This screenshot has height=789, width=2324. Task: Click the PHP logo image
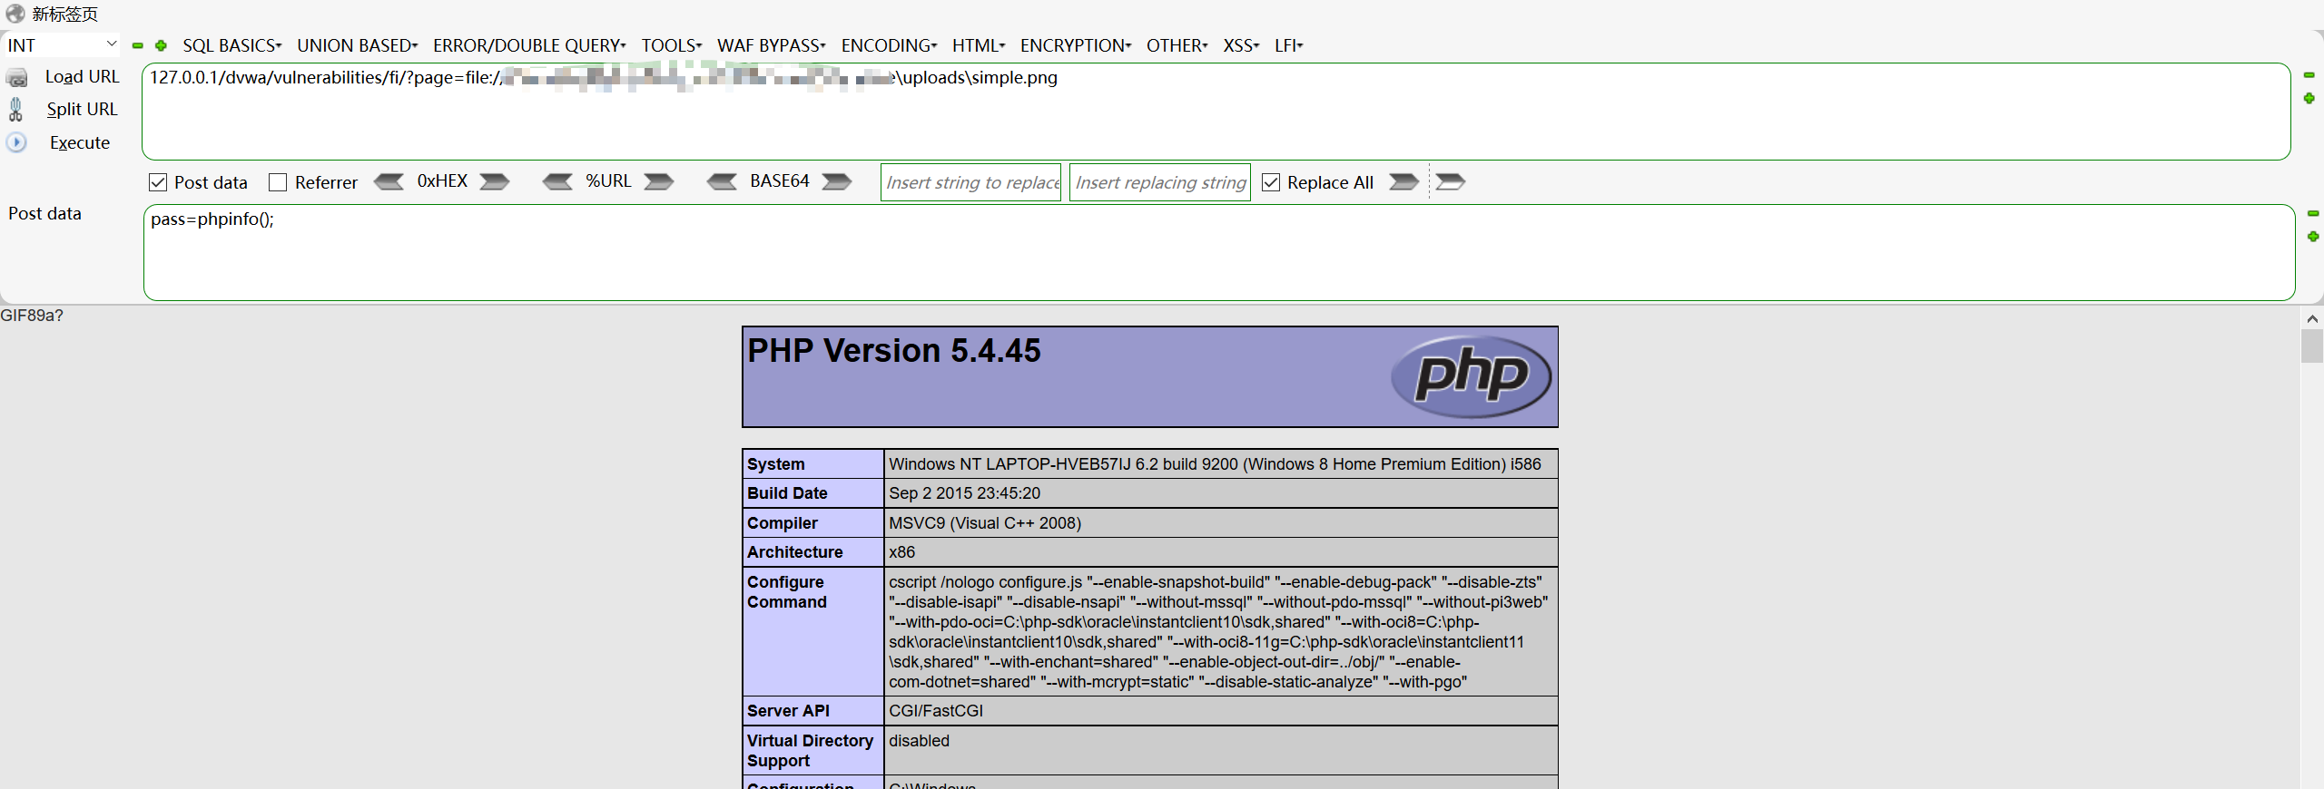[1471, 376]
